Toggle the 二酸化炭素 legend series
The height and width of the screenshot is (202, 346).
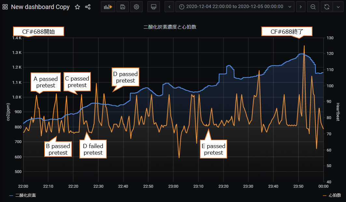coord(26,196)
